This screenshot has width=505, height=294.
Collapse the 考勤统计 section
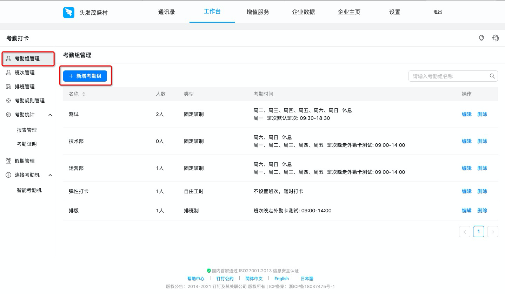pos(50,115)
